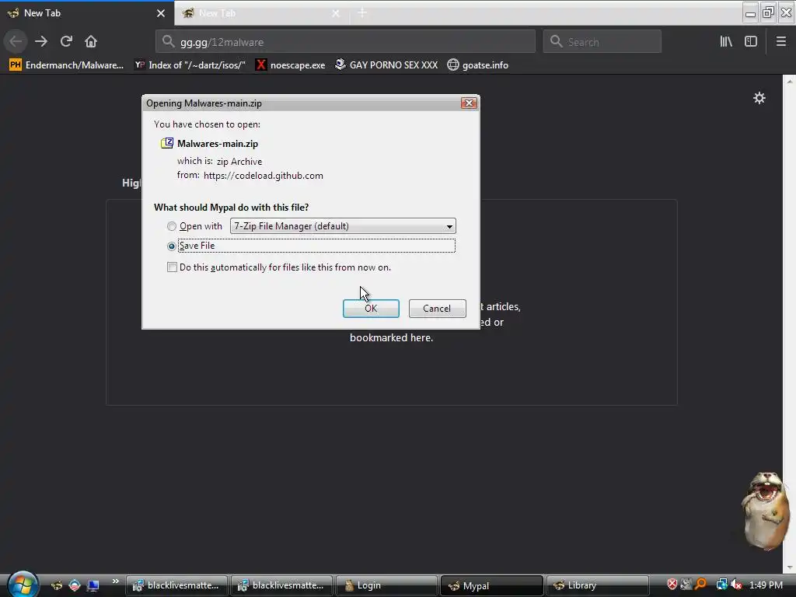Cancel the Malwares-main.zip download dialog

(x=437, y=308)
